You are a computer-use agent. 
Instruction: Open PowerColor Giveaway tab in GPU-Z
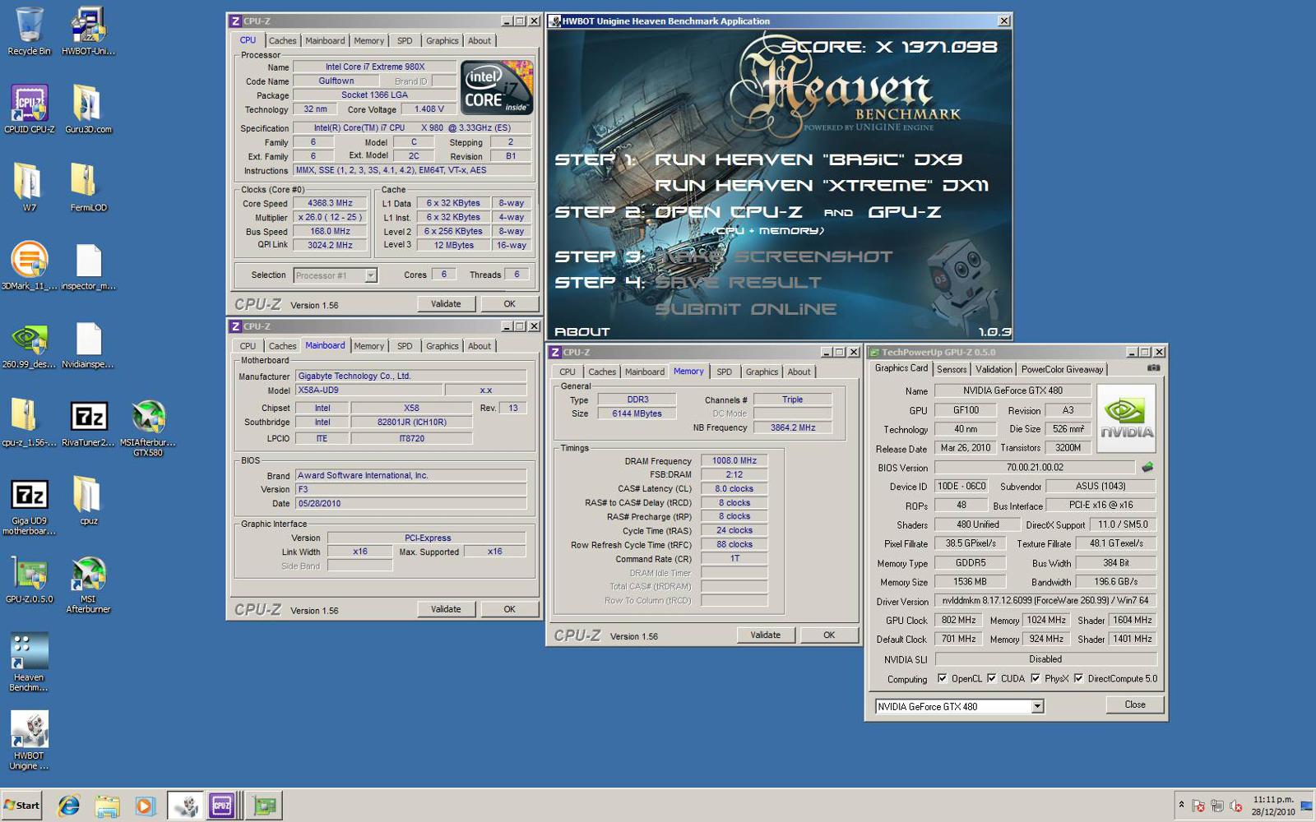[x=1062, y=369]
